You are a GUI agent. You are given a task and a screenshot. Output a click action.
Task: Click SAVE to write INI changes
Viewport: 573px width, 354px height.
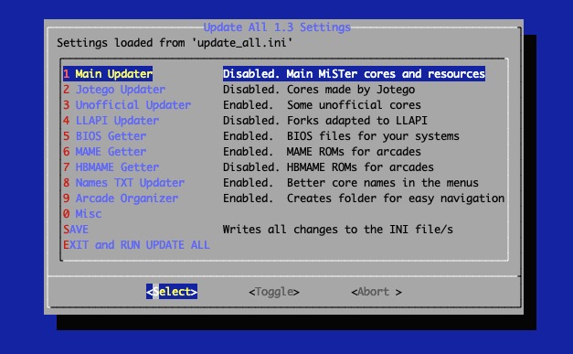point(76,230)
